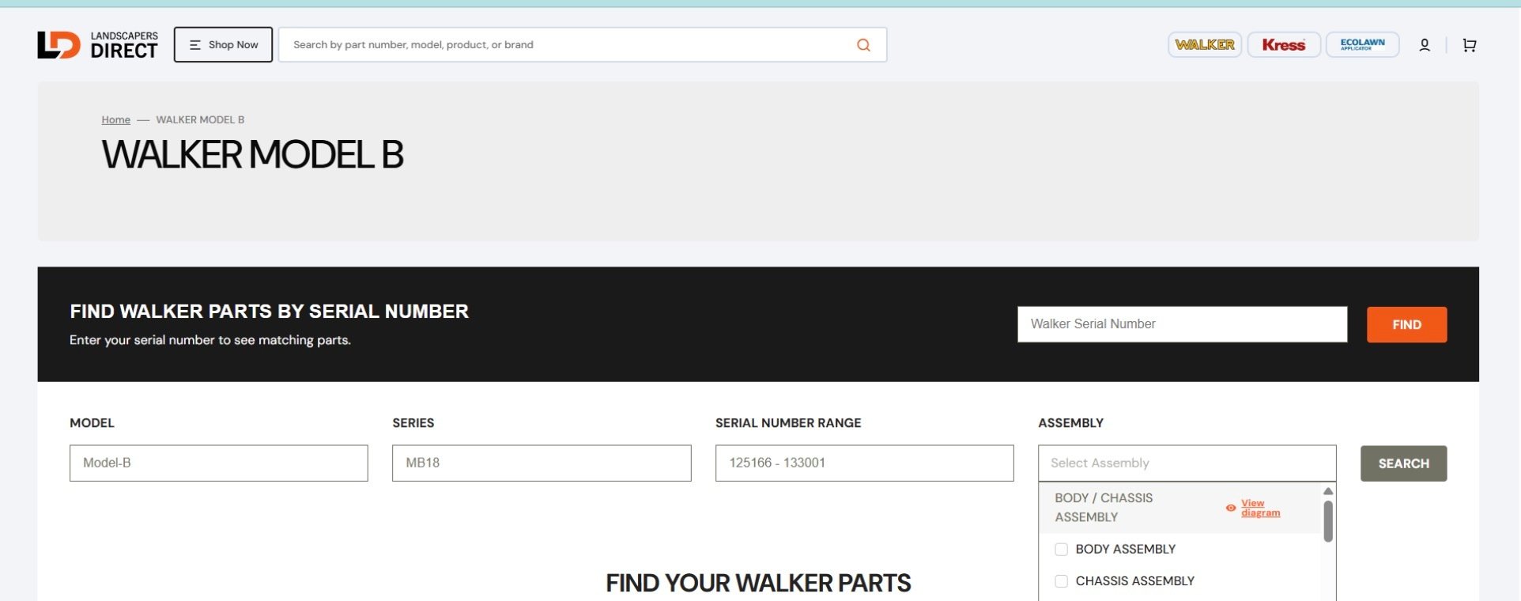
Task: Click the assembly list scrollbar thumb
Action: tap(1328, 521)
